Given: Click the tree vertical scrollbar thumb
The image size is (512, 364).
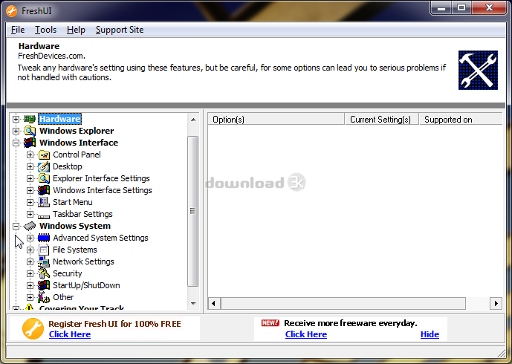Looking at the screenshot, I should [193, 211].
